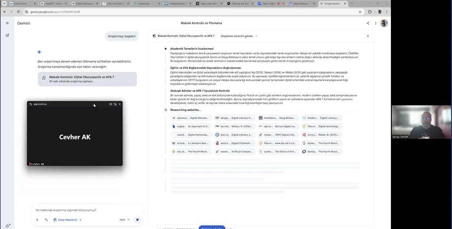
Task: Open the 'Hızlı' model selector dropdown
Action: coord(124,220)
